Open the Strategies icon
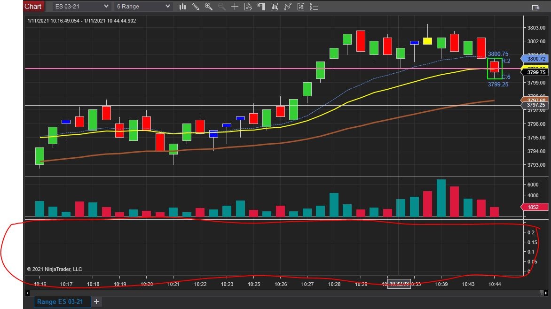Screen dimensions: 551x309 point(301,6)
